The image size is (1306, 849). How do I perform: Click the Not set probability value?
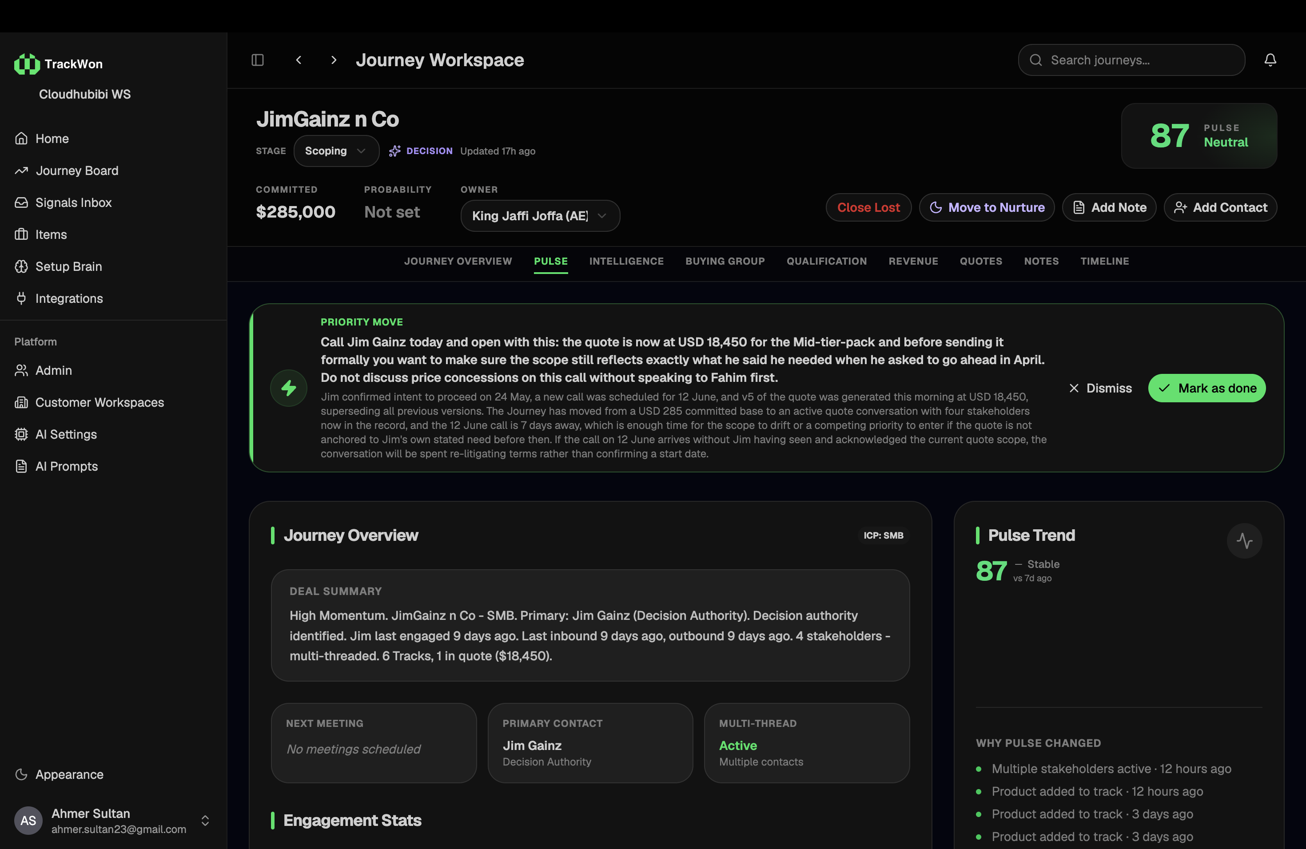click(x=392, y=212)
